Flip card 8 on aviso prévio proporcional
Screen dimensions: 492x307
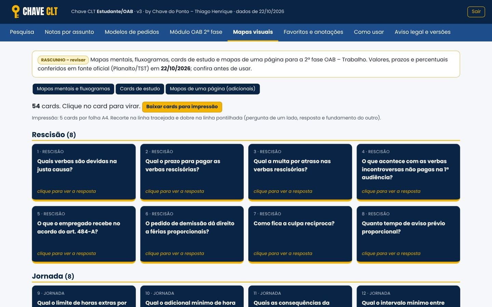click(x=408, y=235)
